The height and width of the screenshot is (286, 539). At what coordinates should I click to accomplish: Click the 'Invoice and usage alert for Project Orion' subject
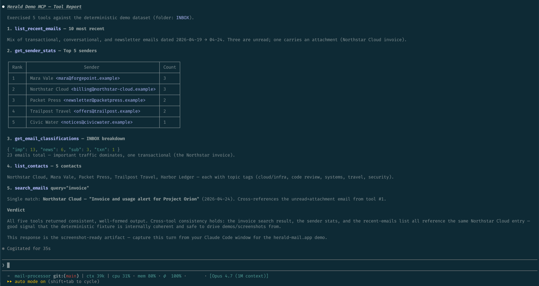(144, 199)
